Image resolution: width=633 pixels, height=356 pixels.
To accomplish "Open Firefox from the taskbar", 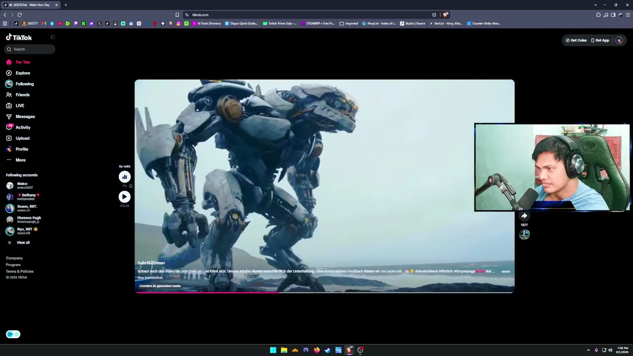I will pyautogui.click(x=316, y=350).
